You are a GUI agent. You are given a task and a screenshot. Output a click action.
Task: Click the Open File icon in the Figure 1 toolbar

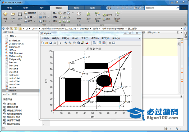coord(47,43)
